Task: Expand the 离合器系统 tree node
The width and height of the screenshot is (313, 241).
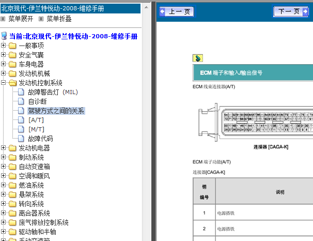Action: tap(3, 213)
